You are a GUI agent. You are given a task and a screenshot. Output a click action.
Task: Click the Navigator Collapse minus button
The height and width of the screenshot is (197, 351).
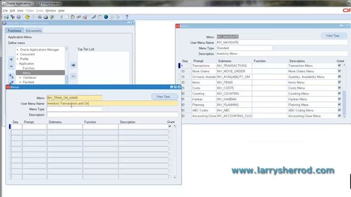(x=11, y=66)
